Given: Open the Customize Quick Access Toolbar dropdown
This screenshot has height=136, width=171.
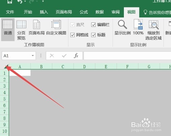Looking at the screenshot, I should click(43, 1).
